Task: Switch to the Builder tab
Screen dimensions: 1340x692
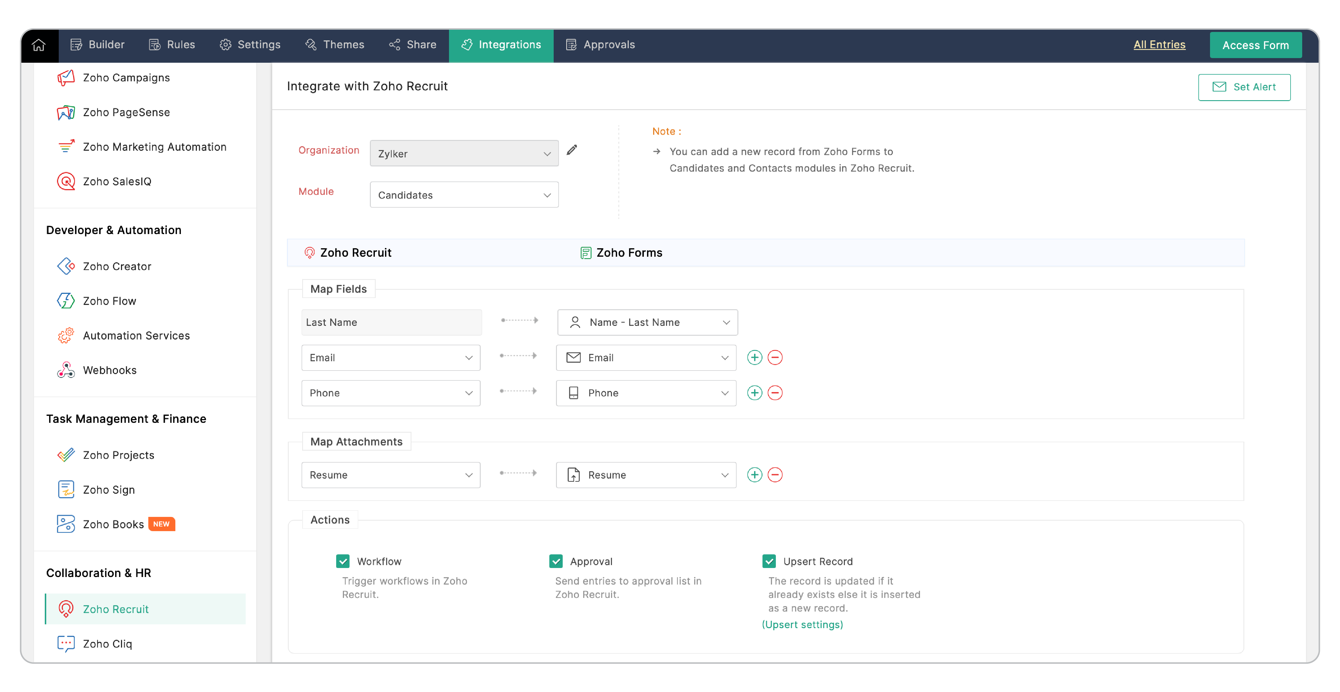Action: 97,45
